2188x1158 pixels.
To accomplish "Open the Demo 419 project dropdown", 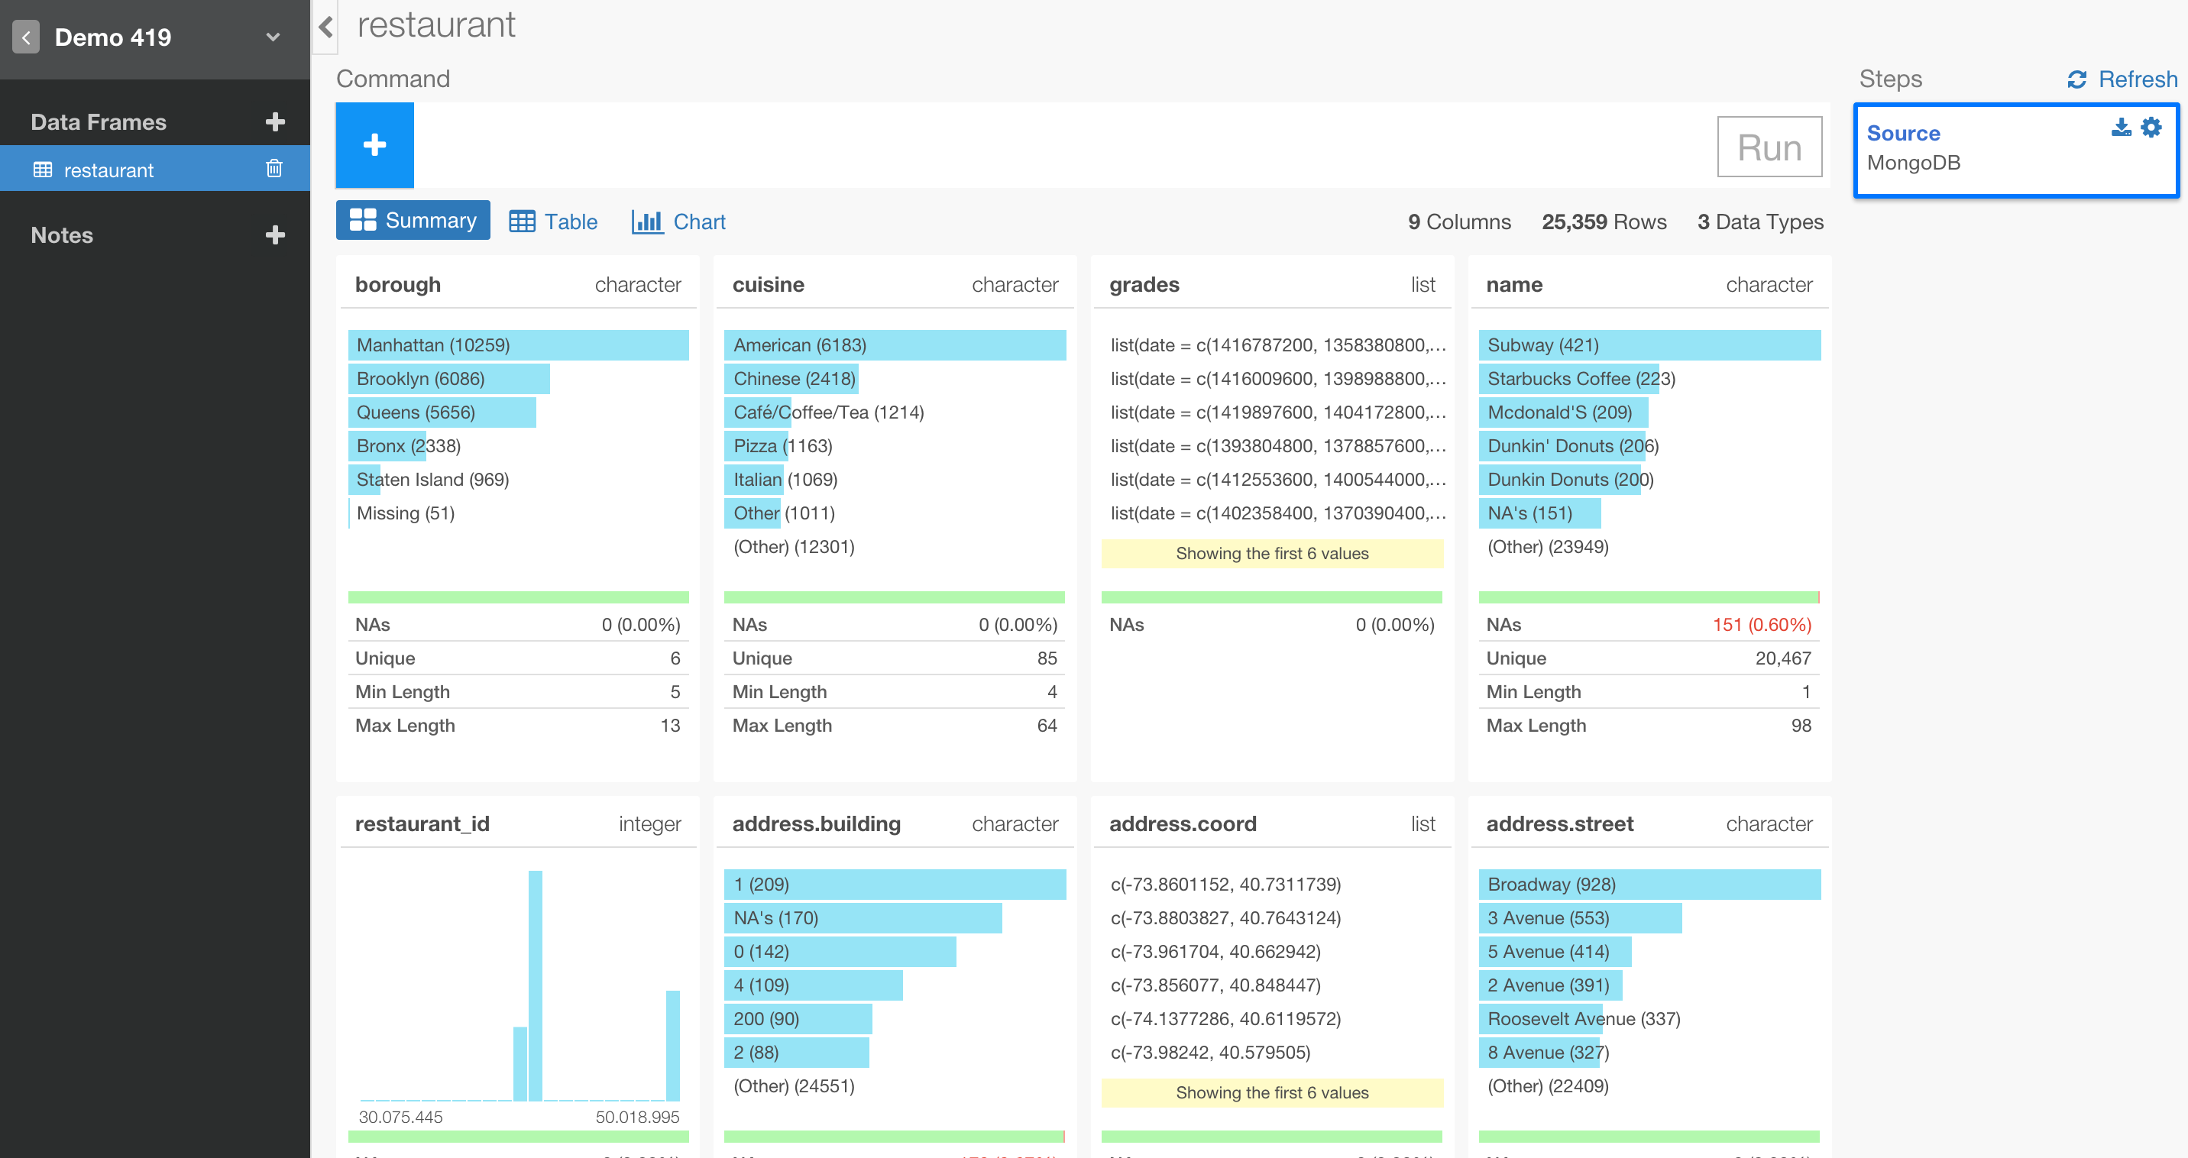I will [x=273, y=37].
